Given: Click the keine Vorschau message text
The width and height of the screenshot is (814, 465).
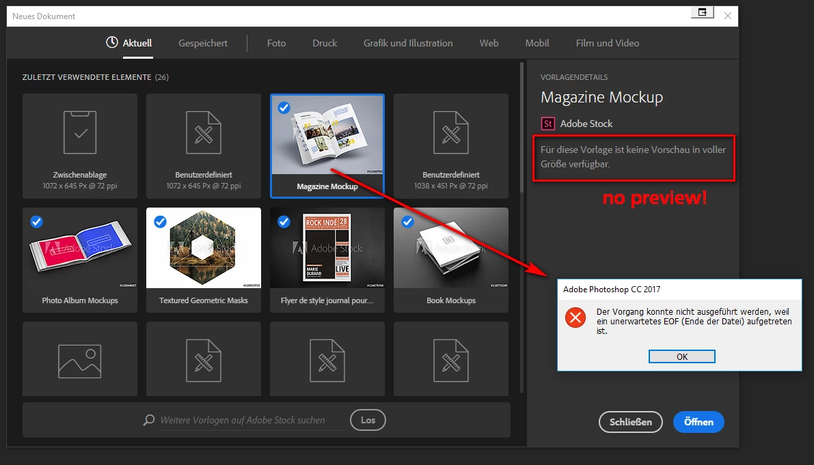Looking at the screenshot, I should click(x=633, y=156).
